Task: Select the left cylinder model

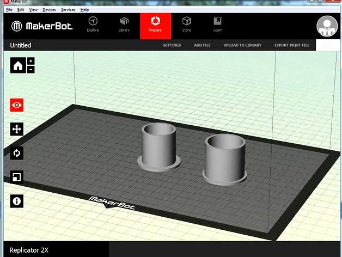Action: click(x=159, y=147)
